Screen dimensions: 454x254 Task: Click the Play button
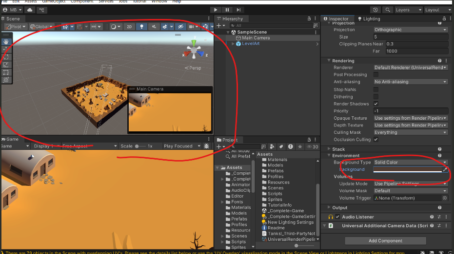tap(216, 10)
